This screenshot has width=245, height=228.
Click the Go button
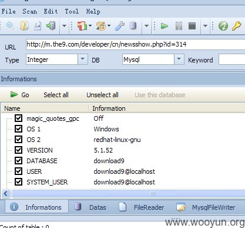point(20,95)
